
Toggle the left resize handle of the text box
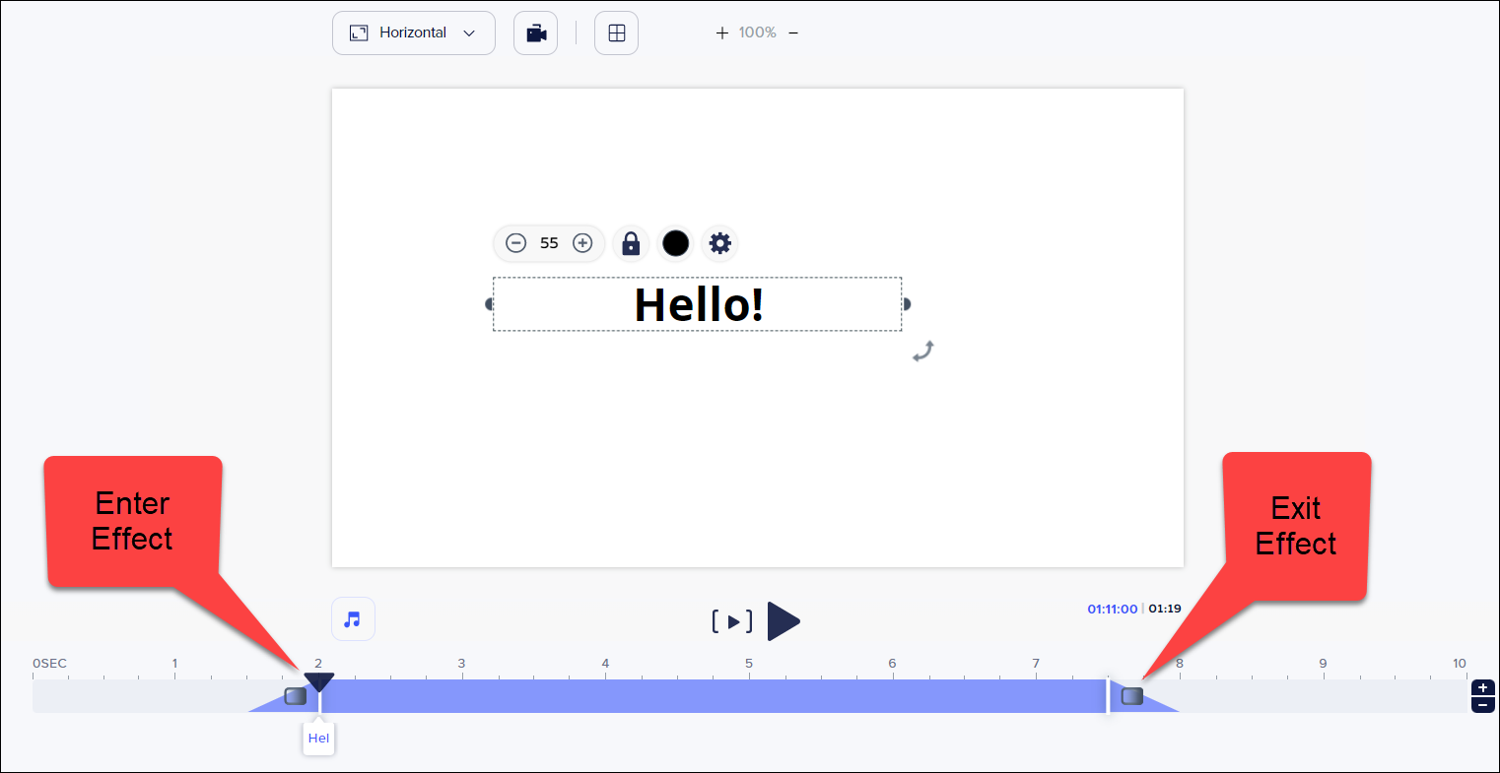click(x=490, y=304)
